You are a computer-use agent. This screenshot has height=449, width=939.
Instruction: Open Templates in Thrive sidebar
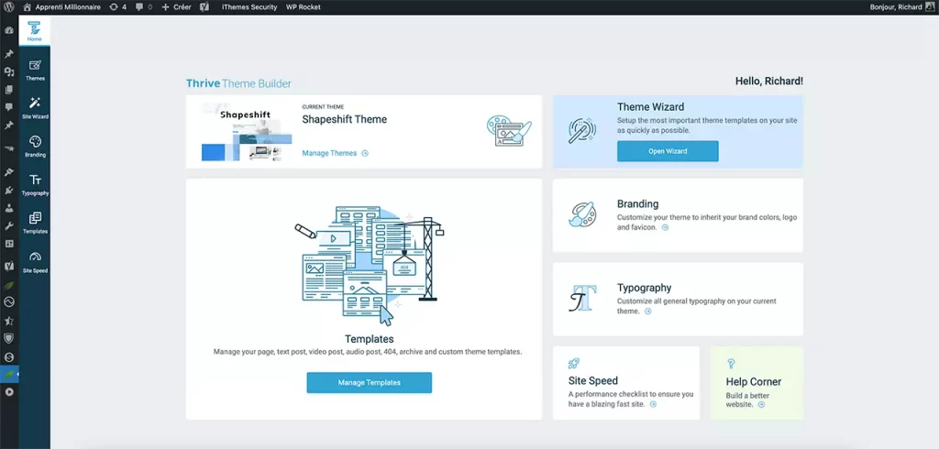[x=35, y=224]
